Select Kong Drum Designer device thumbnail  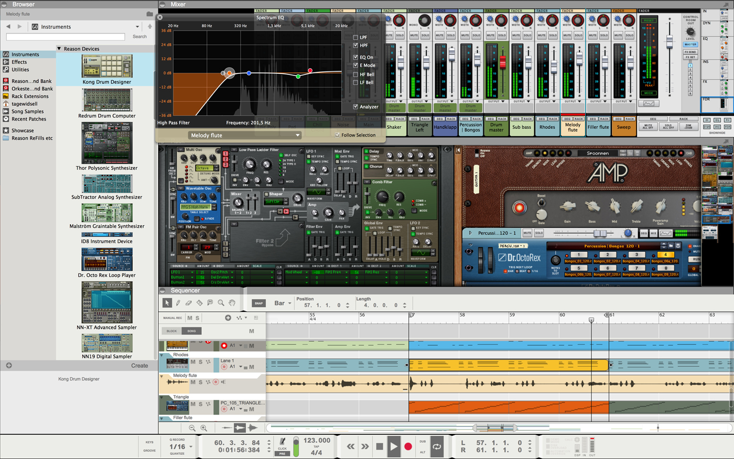click(107, 67)
